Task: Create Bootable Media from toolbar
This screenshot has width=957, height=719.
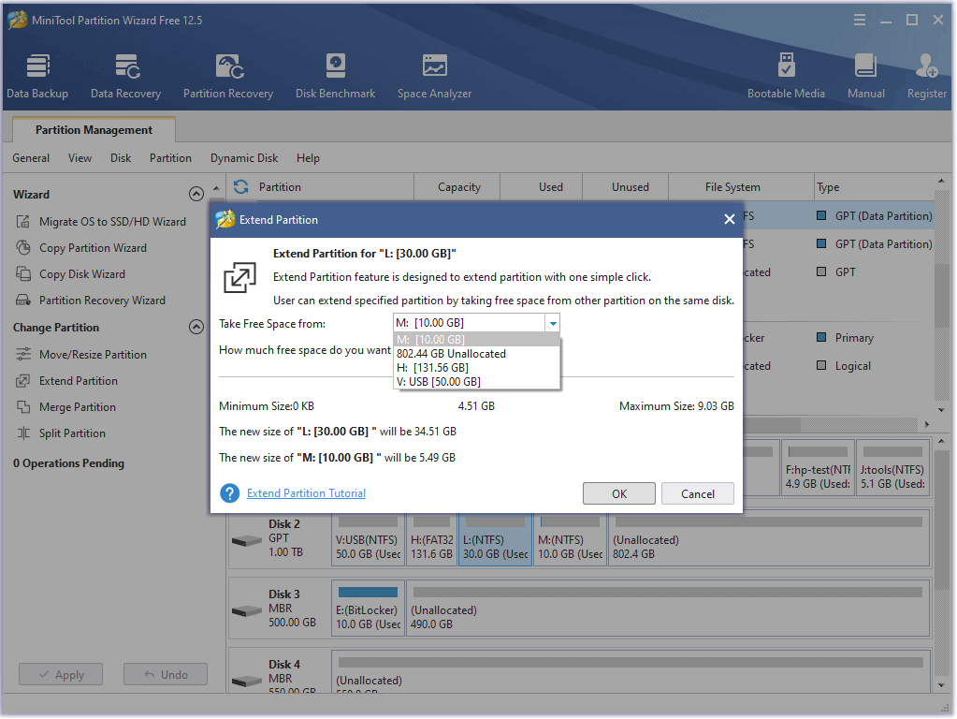Action: click(x=786, y=75)
